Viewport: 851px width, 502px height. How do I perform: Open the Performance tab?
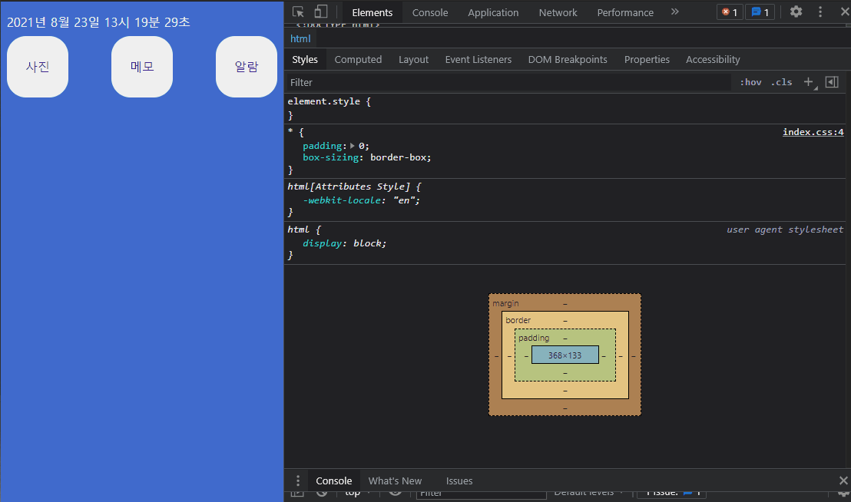point(625,12)
